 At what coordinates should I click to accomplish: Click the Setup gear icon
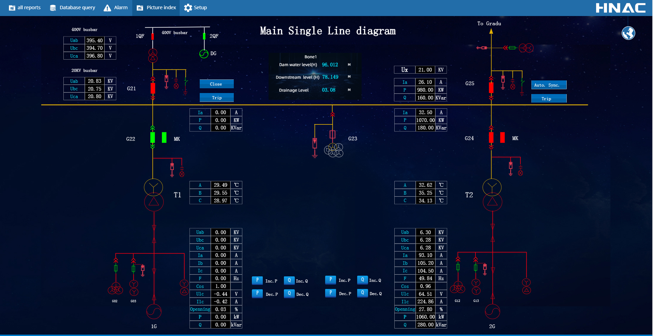tap(188, 8)
